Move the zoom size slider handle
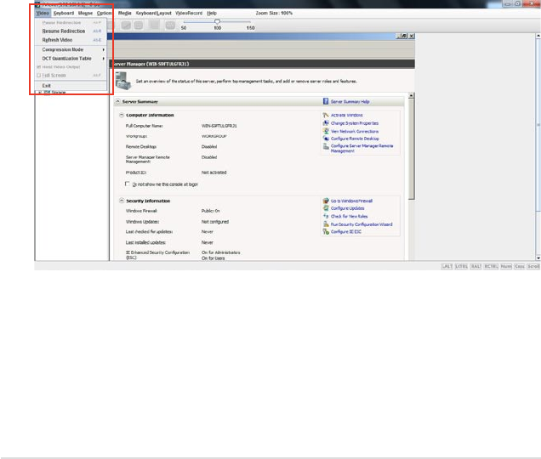This screenshot has width=541, height=459. [x=217, y=22]
